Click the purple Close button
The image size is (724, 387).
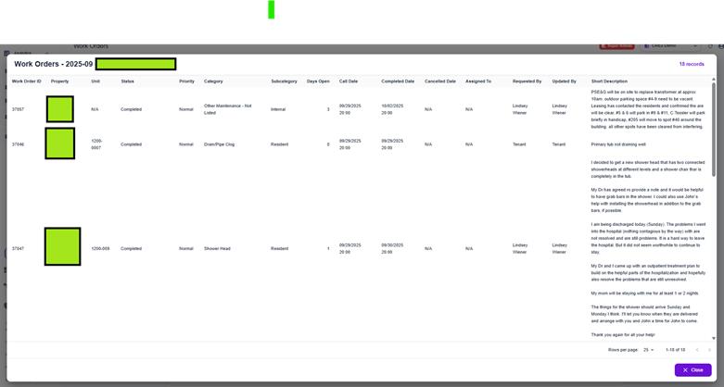pyautogui.click(x=692, y=369)
